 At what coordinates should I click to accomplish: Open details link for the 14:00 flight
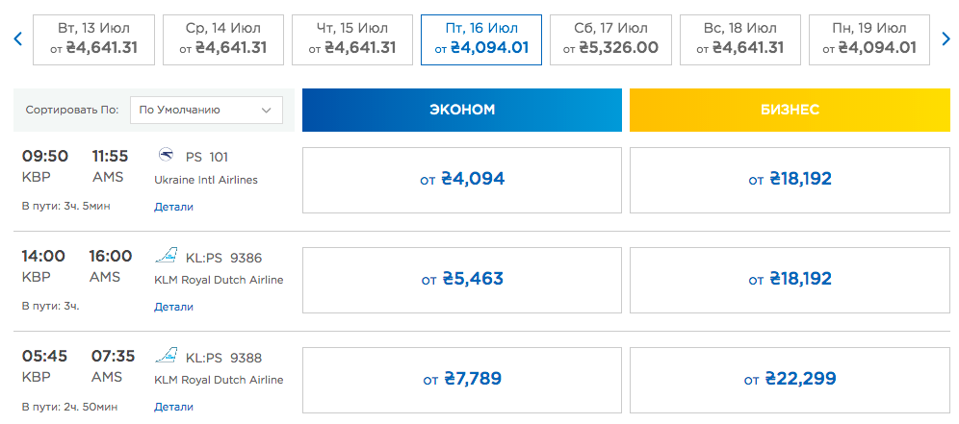tap(173, 307)
